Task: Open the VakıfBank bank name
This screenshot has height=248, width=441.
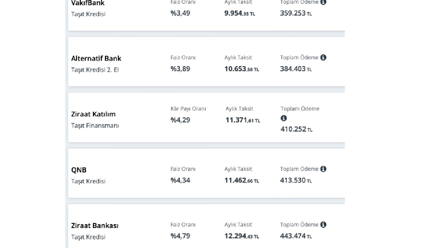Action: pos(88,3)
